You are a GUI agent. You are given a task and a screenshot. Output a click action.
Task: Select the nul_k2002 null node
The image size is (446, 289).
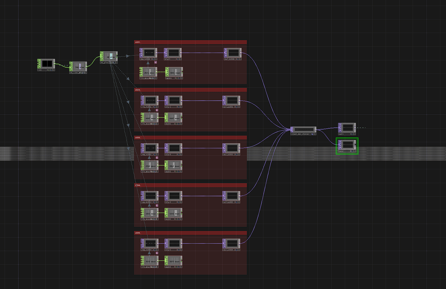click(231, 148)
